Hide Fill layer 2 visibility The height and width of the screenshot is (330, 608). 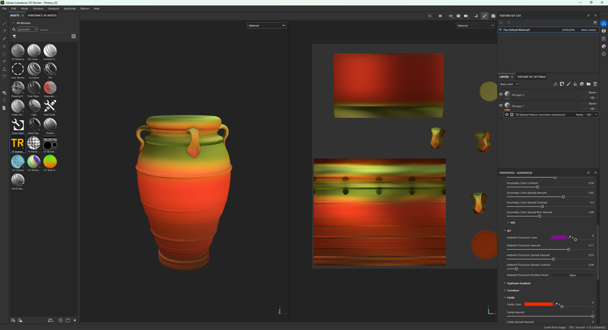[x=501, y=94]
